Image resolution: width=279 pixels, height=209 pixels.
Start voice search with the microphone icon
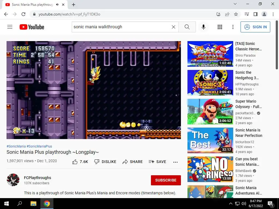pos(204,27)
